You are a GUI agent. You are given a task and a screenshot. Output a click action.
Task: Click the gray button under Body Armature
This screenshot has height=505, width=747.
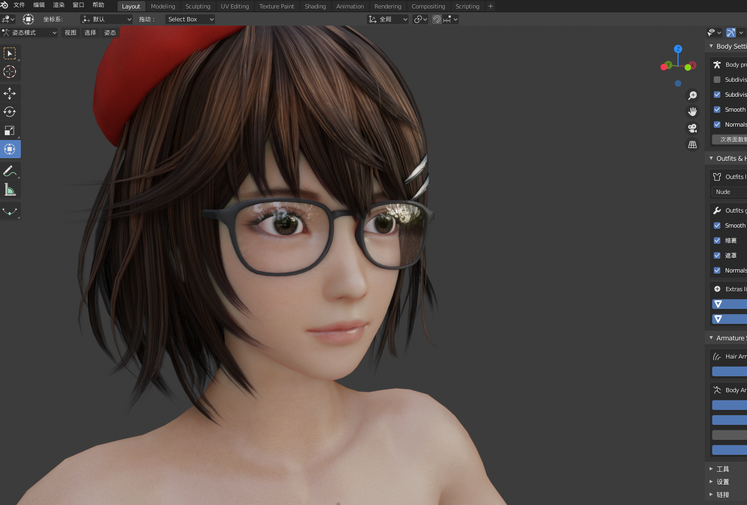pyautogui.click(x=729, y=435)
